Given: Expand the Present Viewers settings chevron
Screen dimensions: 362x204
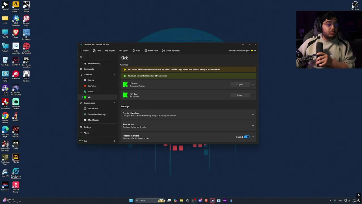Looking at the screenshot, I should (253, 137).
